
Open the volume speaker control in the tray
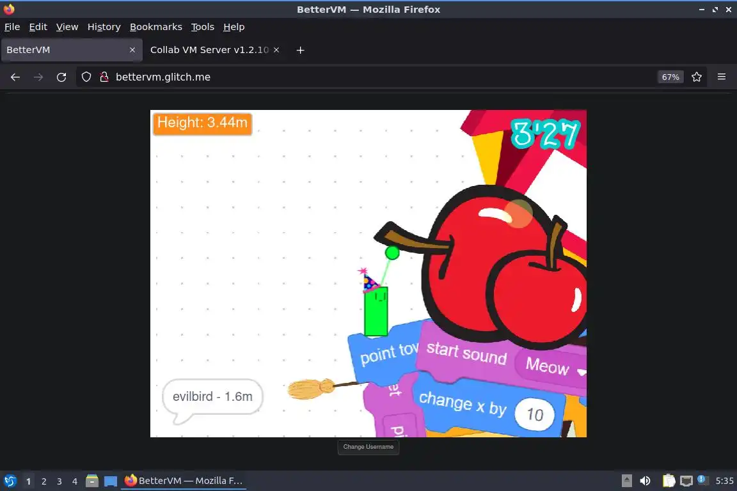coord(646,481)
